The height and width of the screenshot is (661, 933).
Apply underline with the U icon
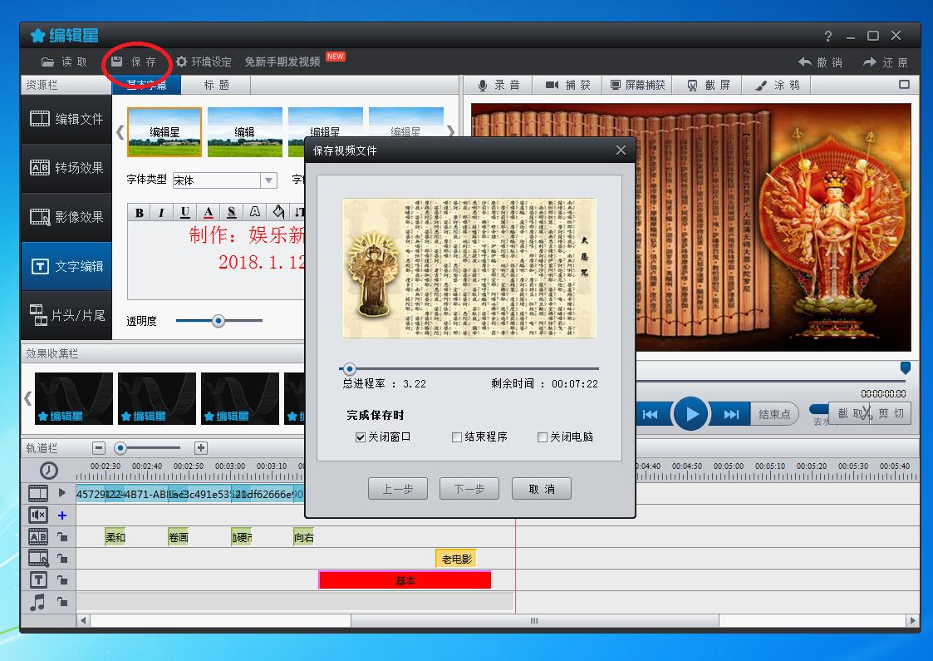pyautogui.click(x=184, y=213)
